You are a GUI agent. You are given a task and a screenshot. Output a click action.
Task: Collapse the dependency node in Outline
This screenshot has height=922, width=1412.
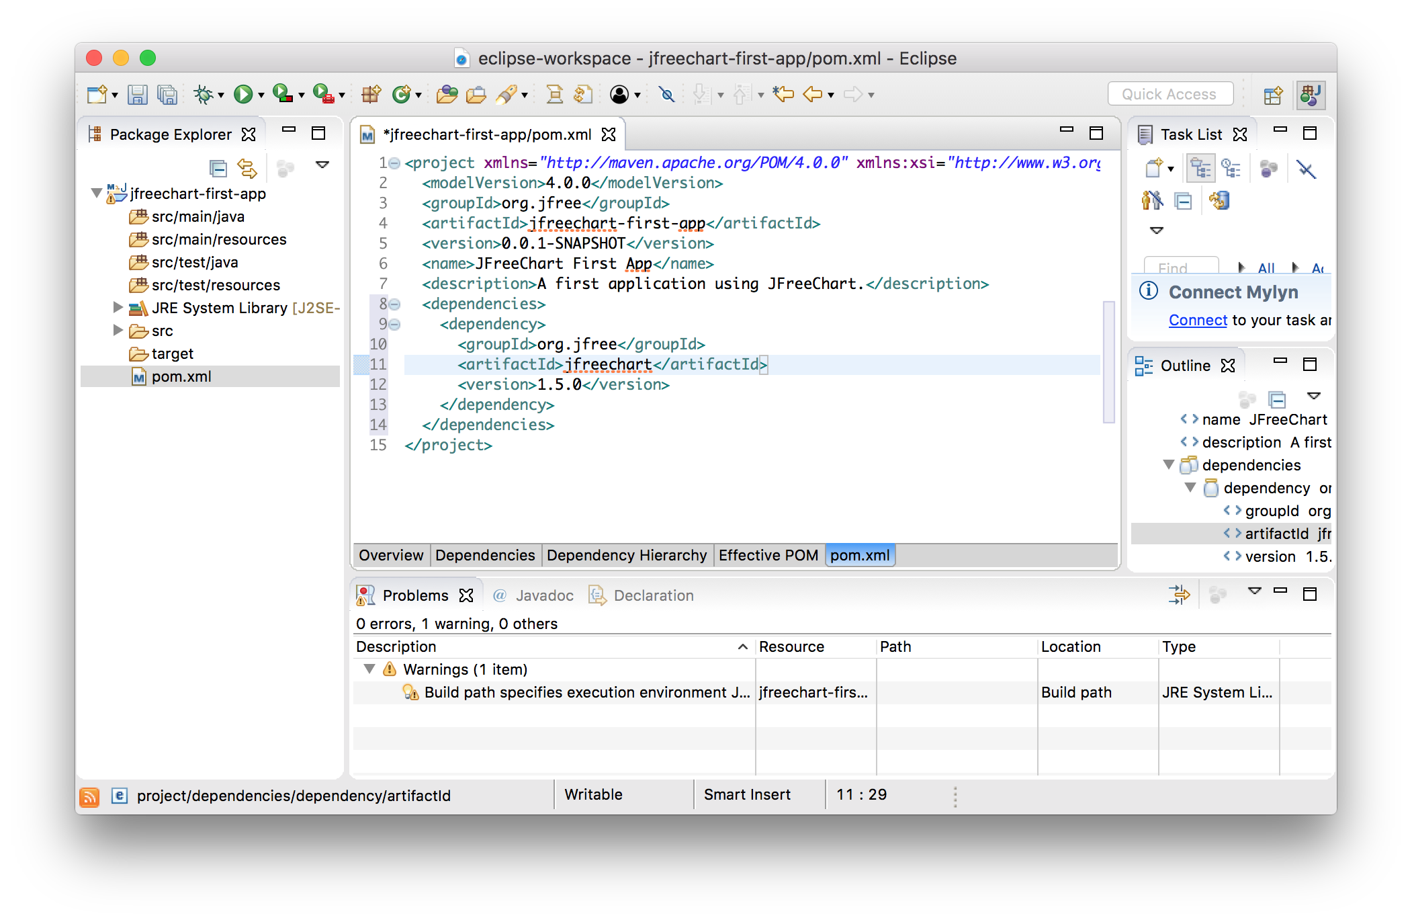click(x=1190, y=487)
